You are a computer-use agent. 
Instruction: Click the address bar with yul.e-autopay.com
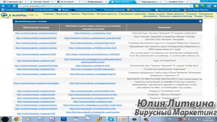coord(105,6)
